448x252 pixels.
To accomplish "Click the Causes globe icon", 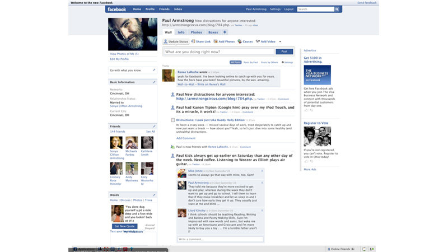I will [240, 41].
